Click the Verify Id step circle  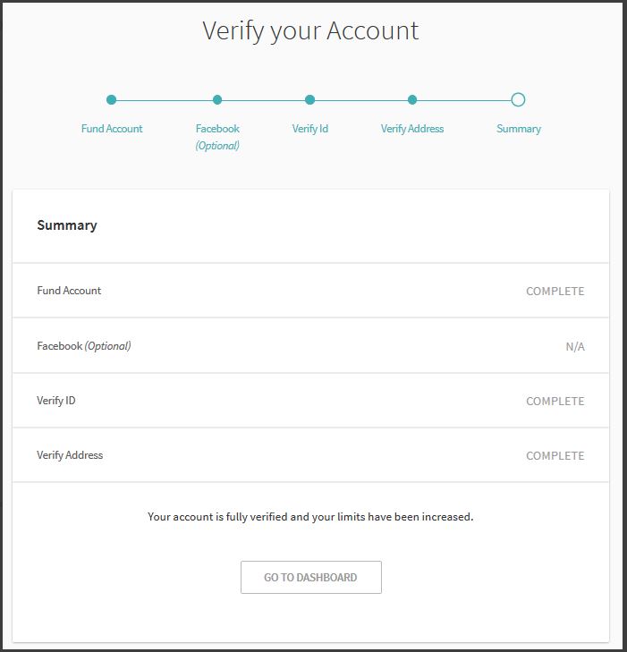coord(309,100)
